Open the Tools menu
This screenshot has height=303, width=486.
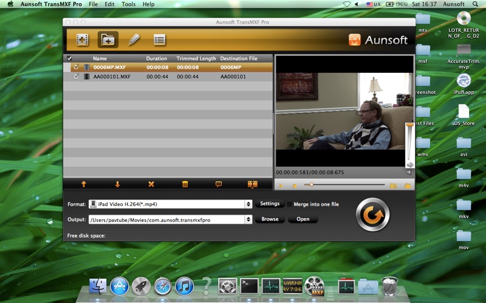pyautogui.click(x=128, y=4)
